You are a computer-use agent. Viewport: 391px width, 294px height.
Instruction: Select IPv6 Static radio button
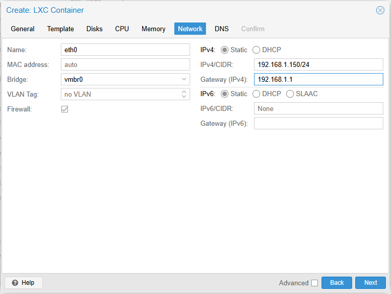pos(224,94)
